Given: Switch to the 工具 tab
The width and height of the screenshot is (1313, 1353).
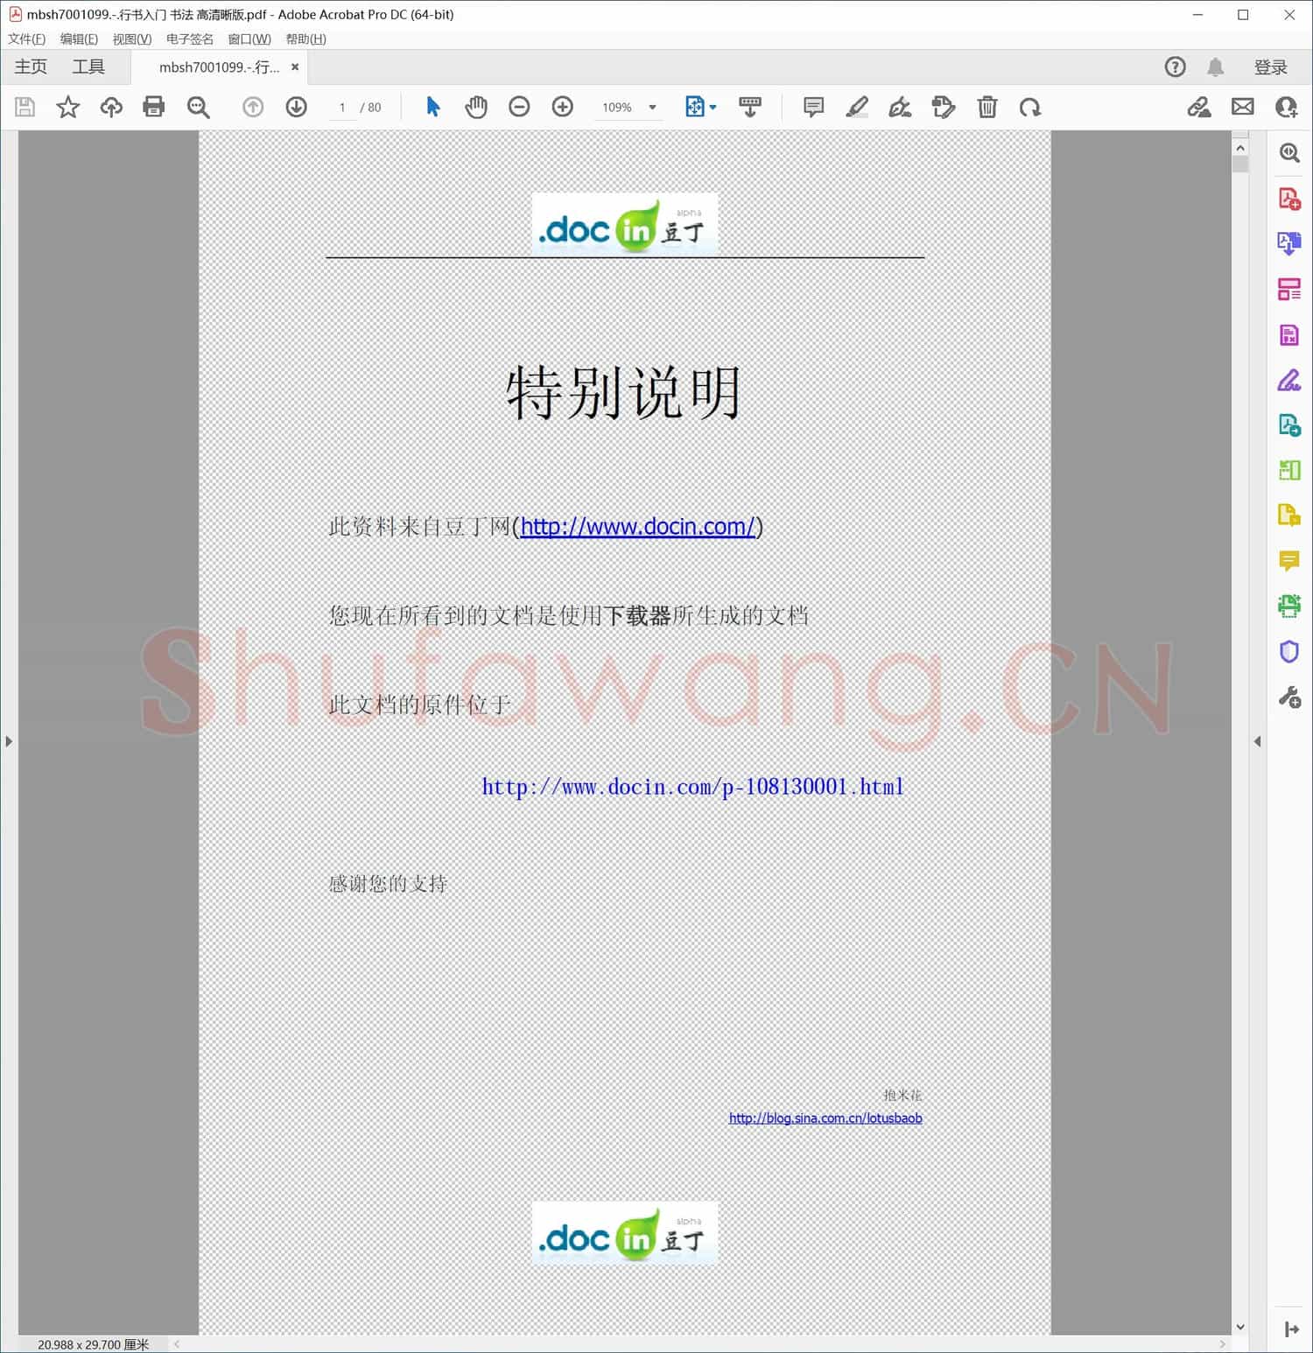Looking at the screenshot, I should pos(88,67).
